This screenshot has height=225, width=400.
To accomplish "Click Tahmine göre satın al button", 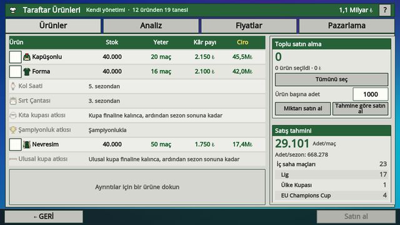I will (x=360, y=109).
